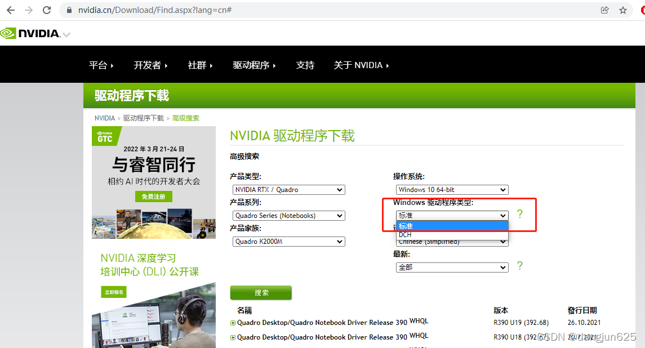This screenshot has height=348, width=645.
Task: Open the 社群 menu
Action: [200, 65]
